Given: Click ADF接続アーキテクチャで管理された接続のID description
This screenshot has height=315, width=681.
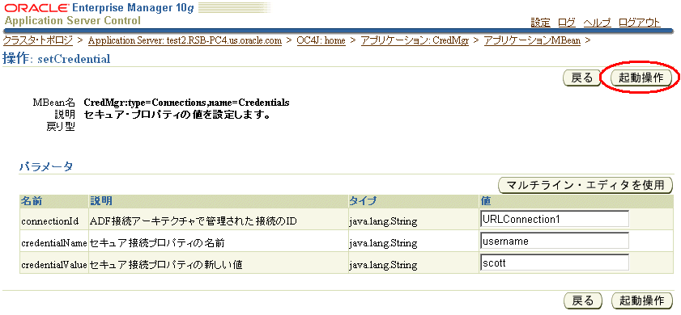Looking at the screenshot, I should point(194,221).
